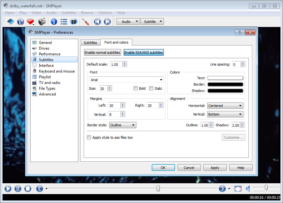Open the Arial font dropdown
This screenshot has width=283, height=203.
pyautogui.click(x=126, y=80)
